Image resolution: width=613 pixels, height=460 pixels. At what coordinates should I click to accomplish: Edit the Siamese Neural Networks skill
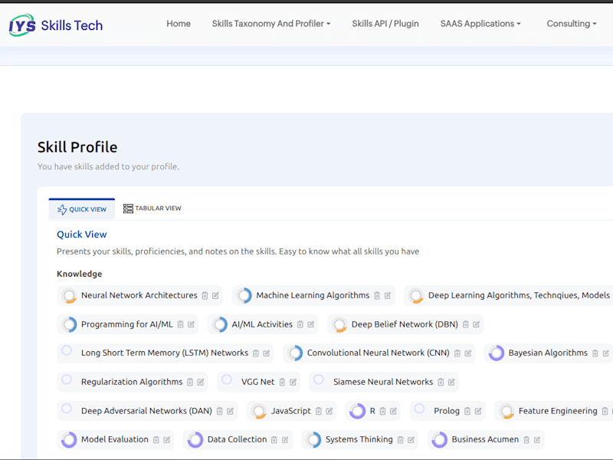click(451, 382)
